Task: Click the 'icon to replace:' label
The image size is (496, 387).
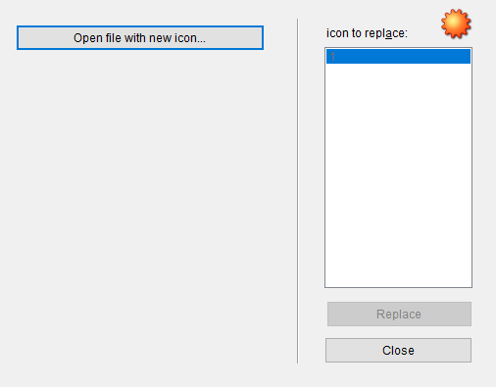Action: pyautogui.click(x=367, y=33)
